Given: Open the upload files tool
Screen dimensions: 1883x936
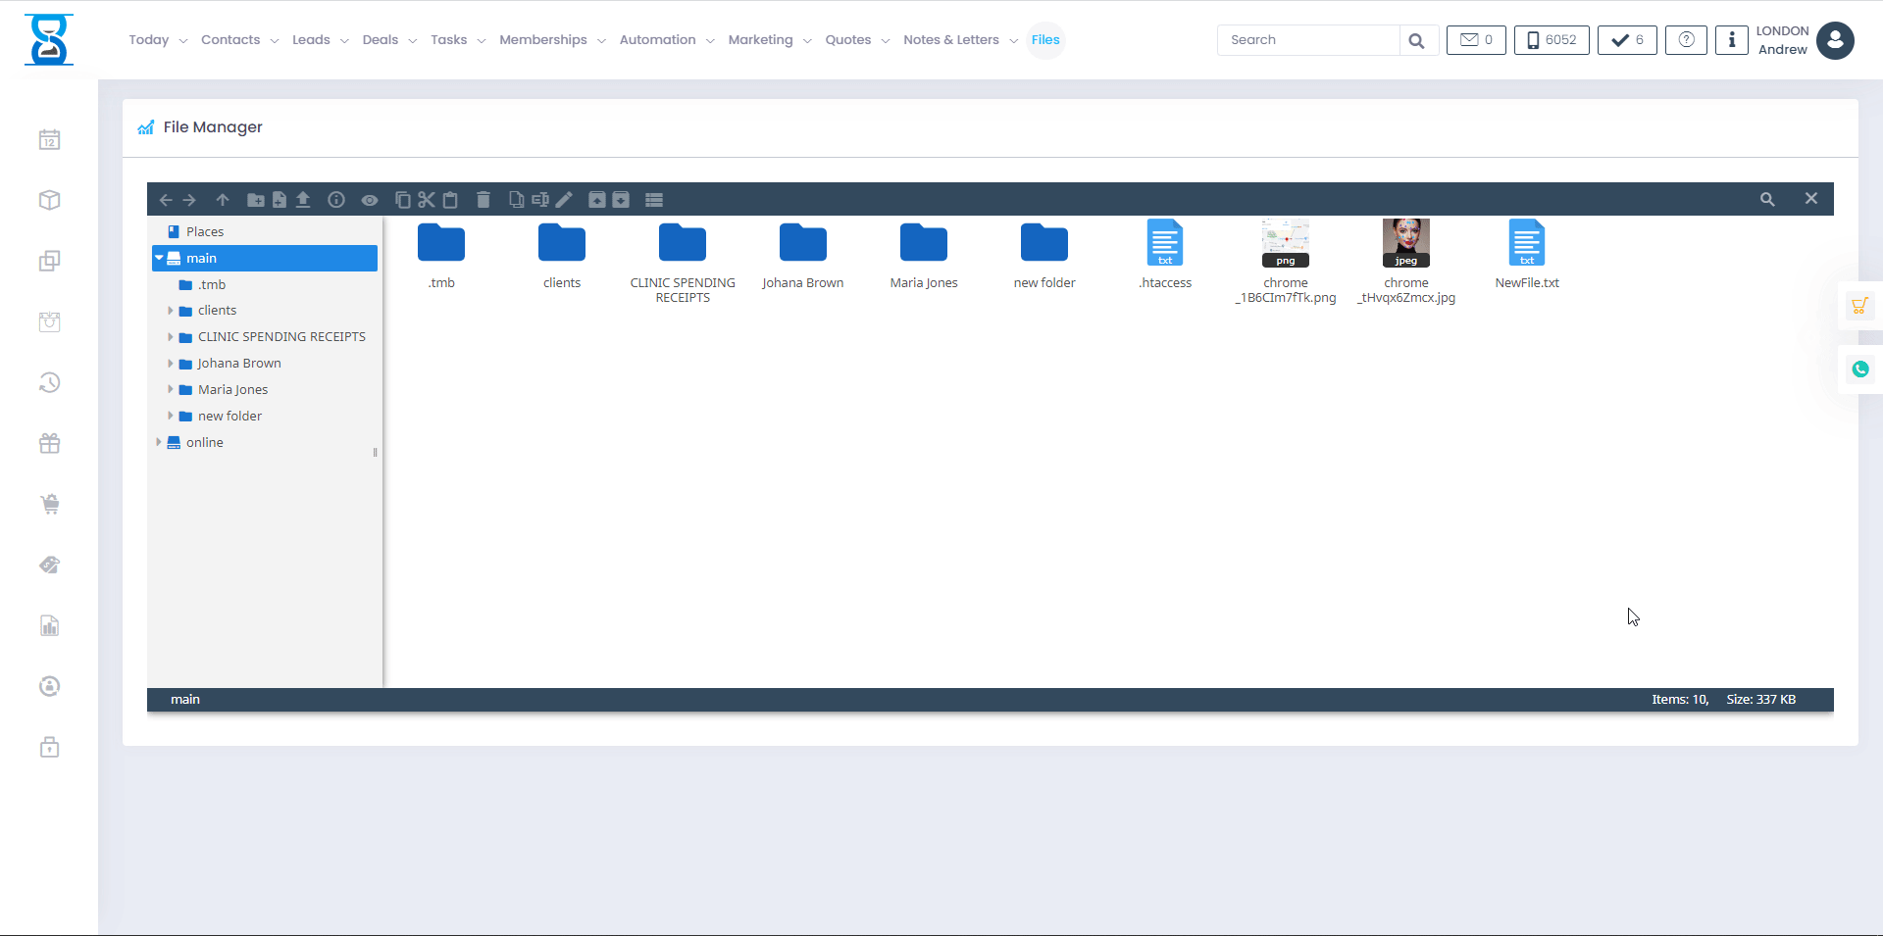Looking at the screenshot, I should [303, 199].
